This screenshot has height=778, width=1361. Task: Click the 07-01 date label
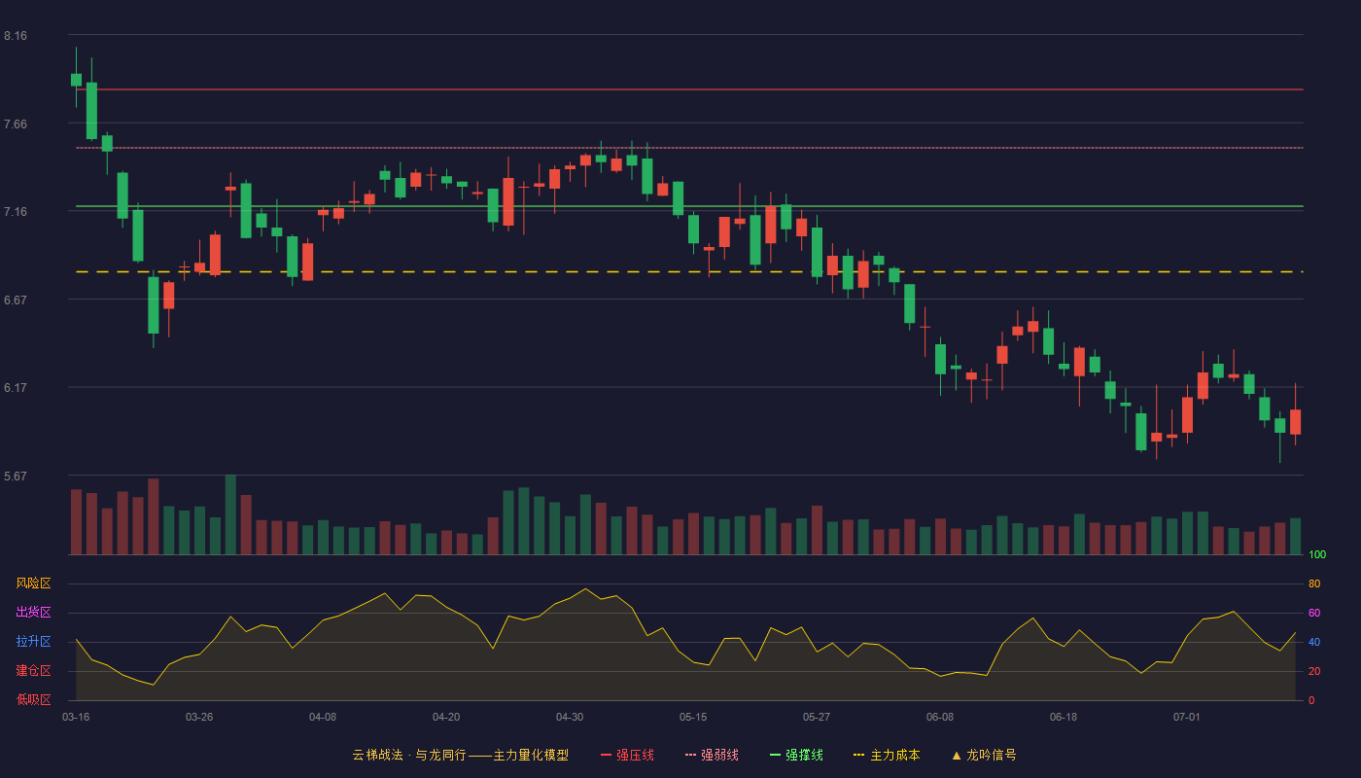1187,717
